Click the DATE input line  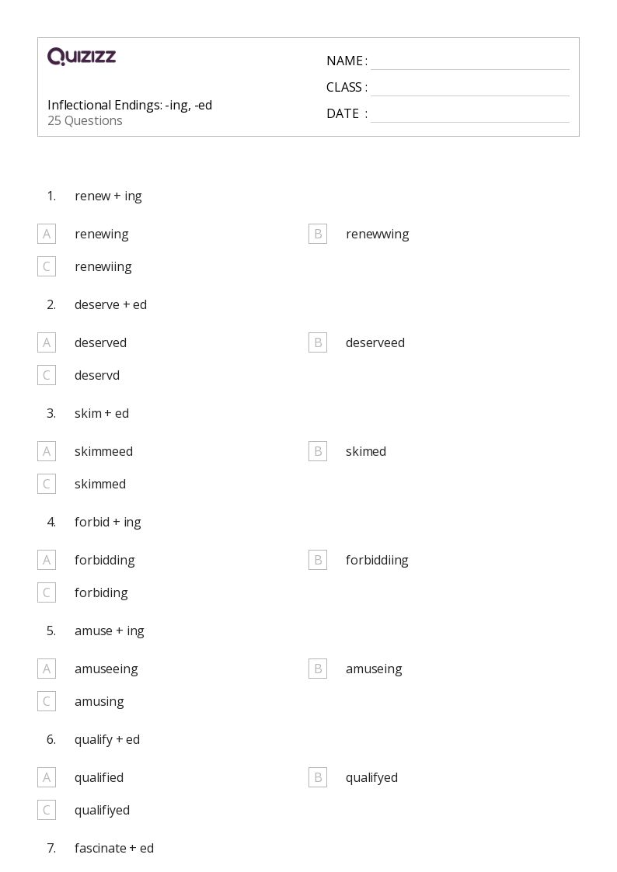pos(469,114)
